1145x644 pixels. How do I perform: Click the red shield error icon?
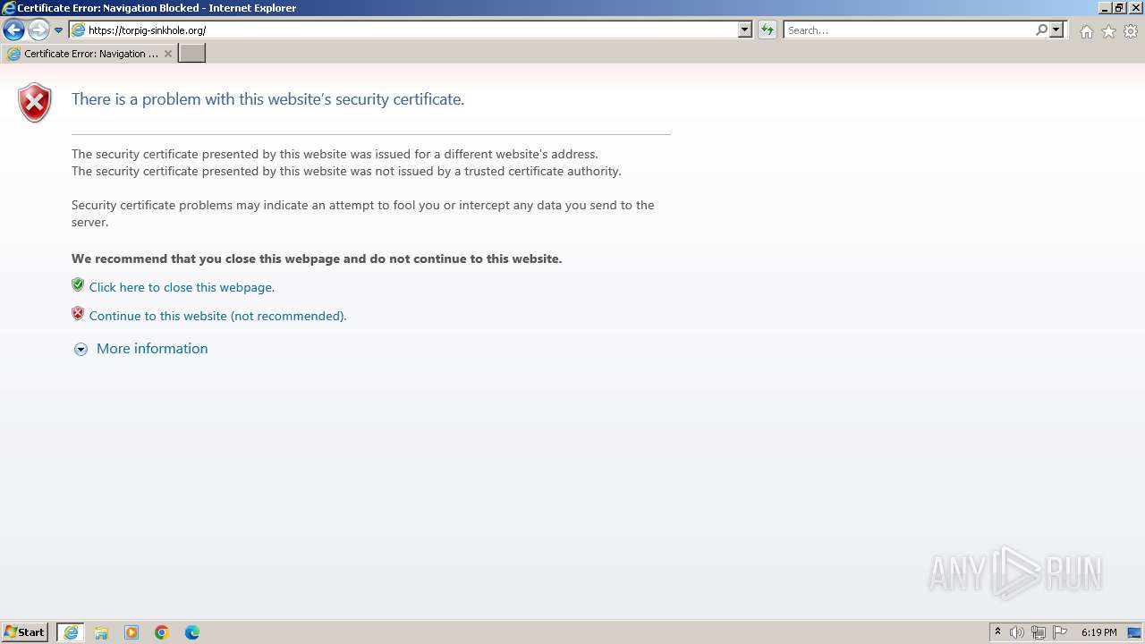tap(35, 103)
